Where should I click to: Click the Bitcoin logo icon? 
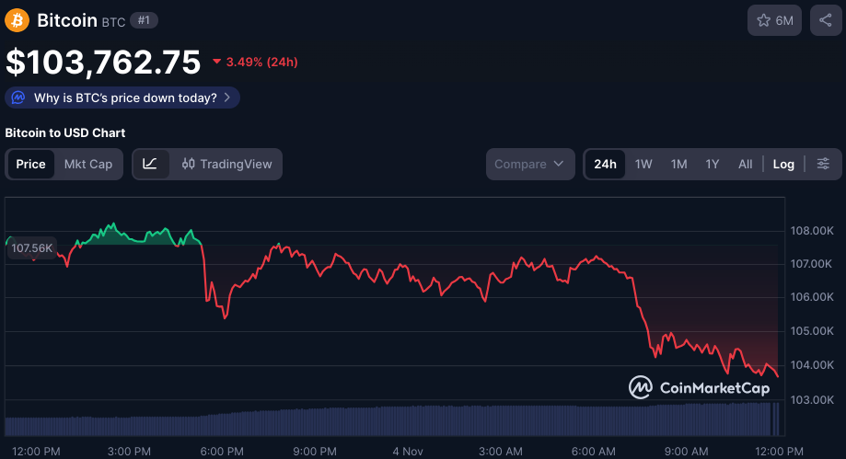(x=17, y=19)
